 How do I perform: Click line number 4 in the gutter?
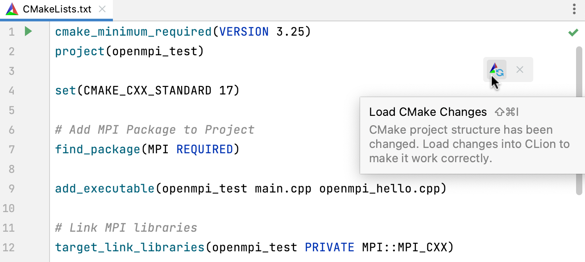tap(12, 90)
